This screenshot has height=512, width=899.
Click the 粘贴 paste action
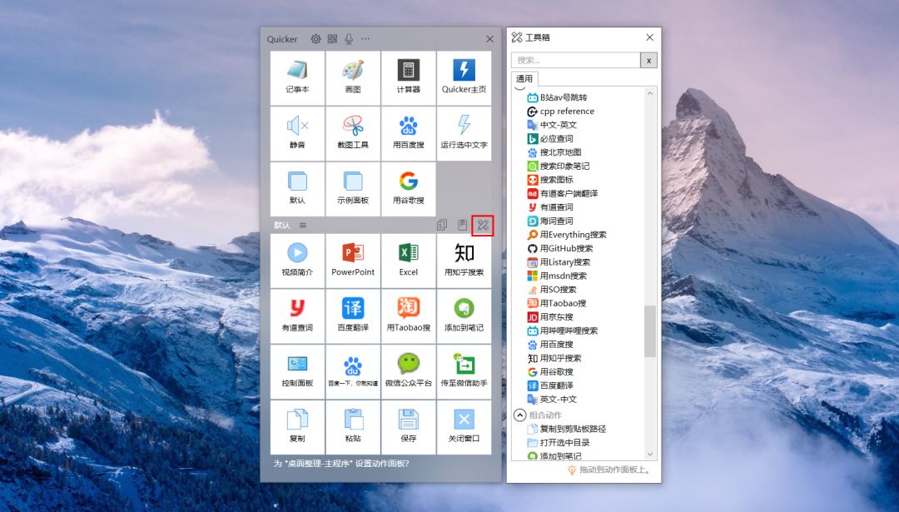point(353,428)
